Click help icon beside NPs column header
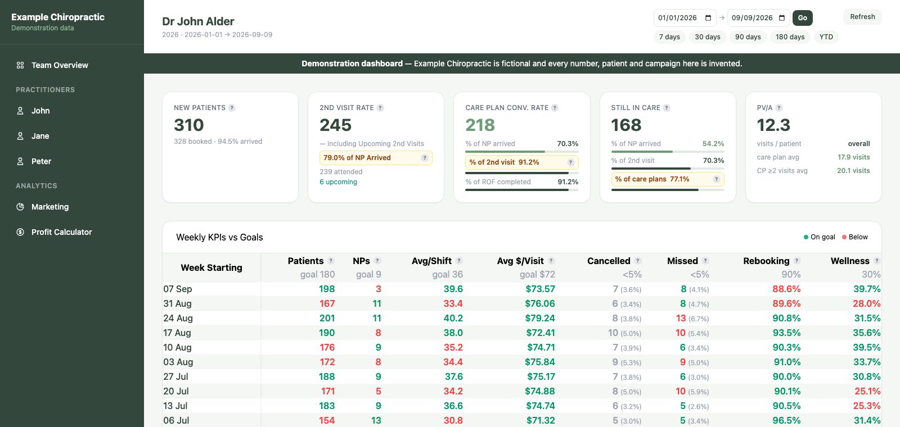This screenshot has height=427, width=900. point(377,261)
